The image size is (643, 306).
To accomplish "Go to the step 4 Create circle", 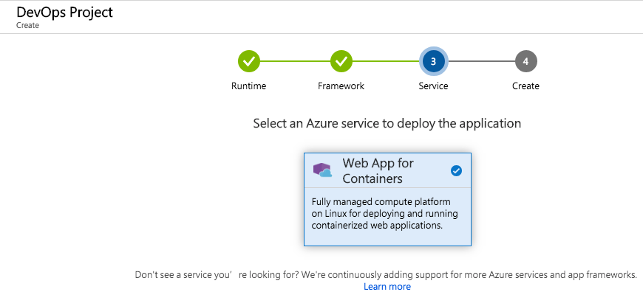I will (x=525, y=61).
